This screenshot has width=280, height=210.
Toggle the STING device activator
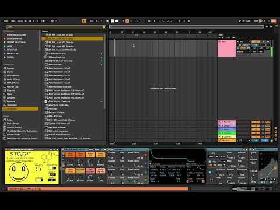pyautogui.click(x=6, y=149)
